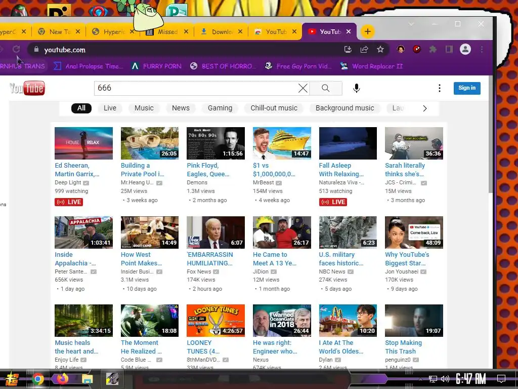Open Firefox from the taskbar
Image resolution: width=518 pixels, height=389 pixels.
[x=62, y=378]
